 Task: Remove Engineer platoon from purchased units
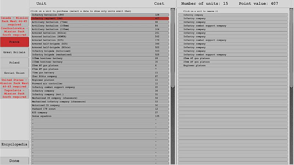pyautogui.click(x=233, y=66)
